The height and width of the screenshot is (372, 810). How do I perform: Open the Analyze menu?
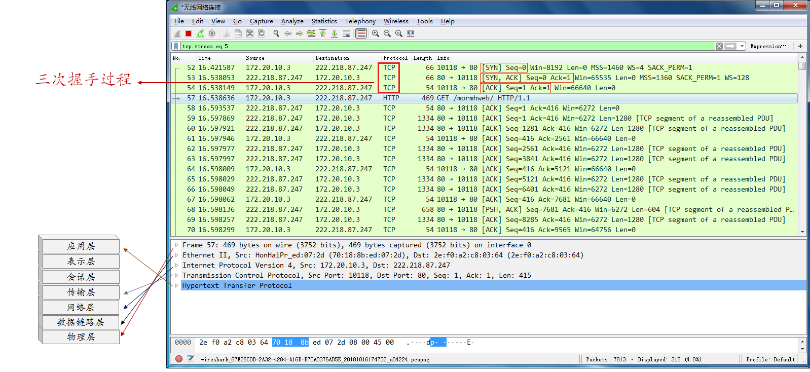point(292,21)
